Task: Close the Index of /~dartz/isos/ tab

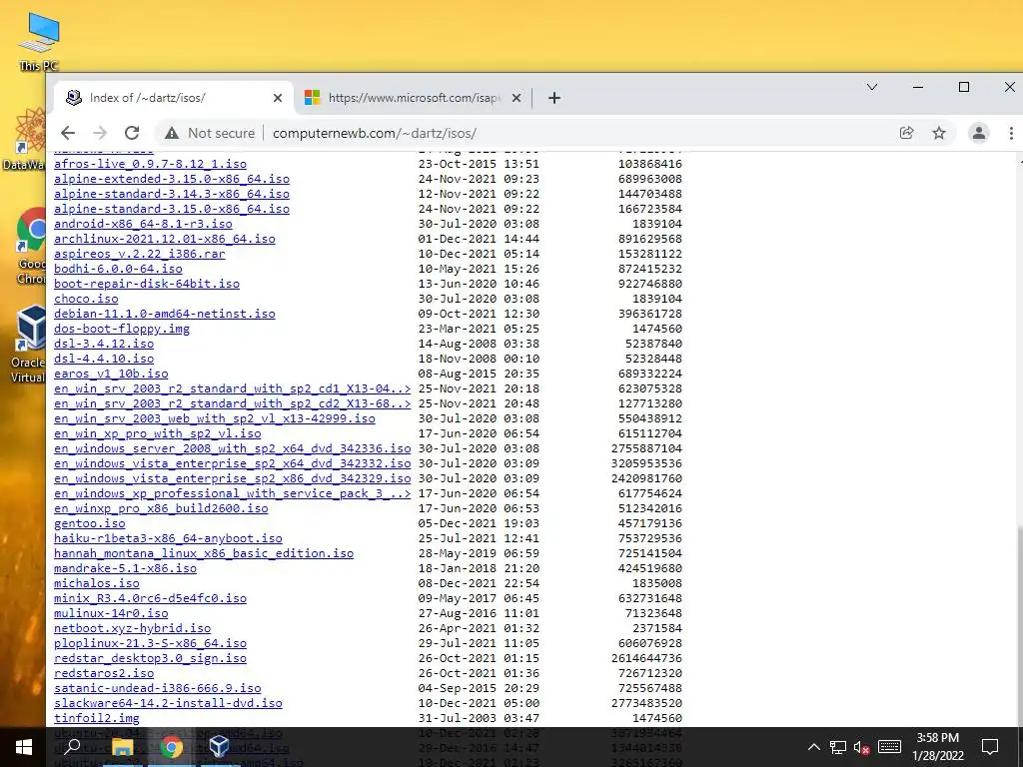Action: (x=278, y=98)
